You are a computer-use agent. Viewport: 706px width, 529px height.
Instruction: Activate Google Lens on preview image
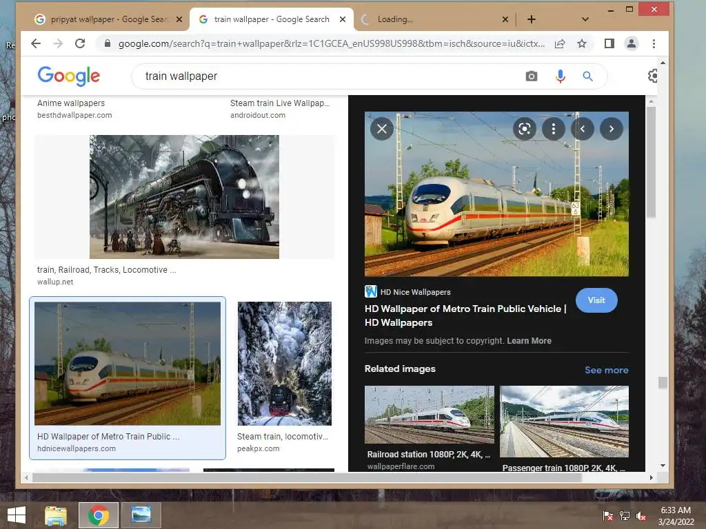pyautogui.click(x=525, y=129)
